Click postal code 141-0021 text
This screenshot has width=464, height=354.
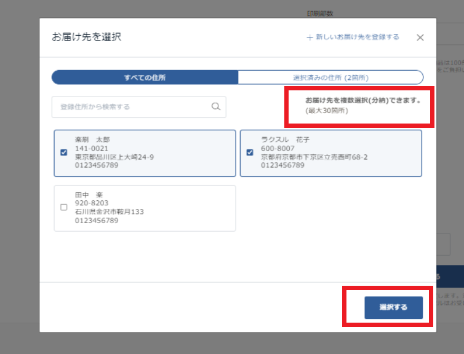[92, 148]
